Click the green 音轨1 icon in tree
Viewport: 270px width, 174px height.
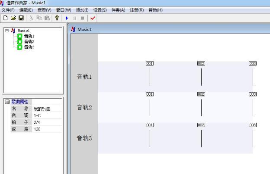(19, 36)
